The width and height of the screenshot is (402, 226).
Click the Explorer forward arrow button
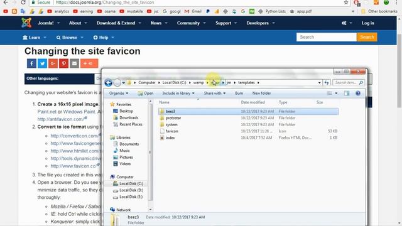117,82
